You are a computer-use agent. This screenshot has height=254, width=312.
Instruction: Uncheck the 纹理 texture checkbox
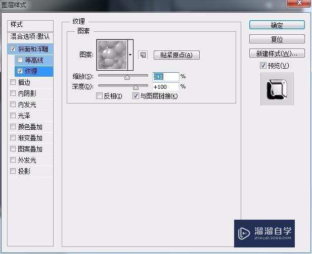20,71
